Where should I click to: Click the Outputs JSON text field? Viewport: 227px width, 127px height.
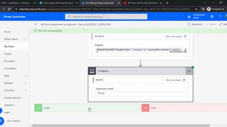pyautogui.click(x=139, y=49)
